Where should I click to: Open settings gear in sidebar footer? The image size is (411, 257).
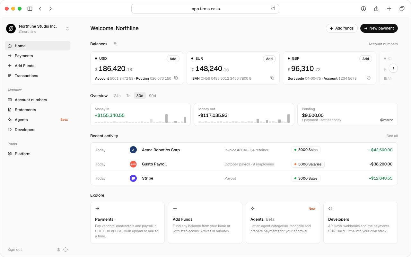pos(66,250)
